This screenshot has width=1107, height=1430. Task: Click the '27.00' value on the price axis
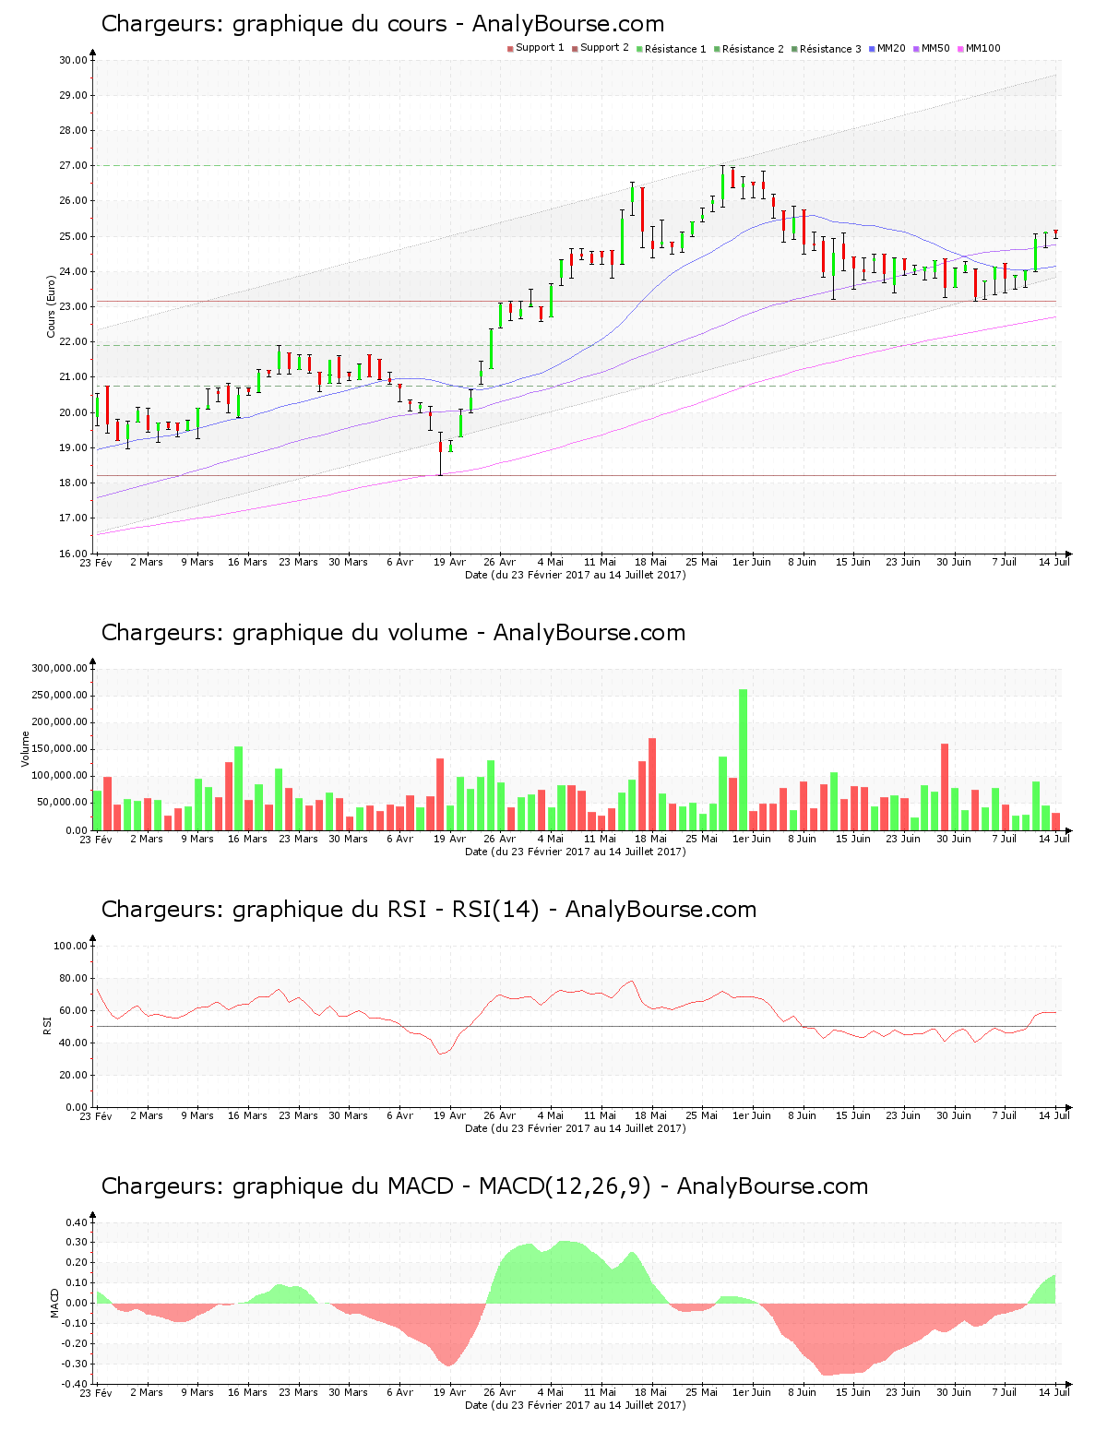tap(73, 166)
